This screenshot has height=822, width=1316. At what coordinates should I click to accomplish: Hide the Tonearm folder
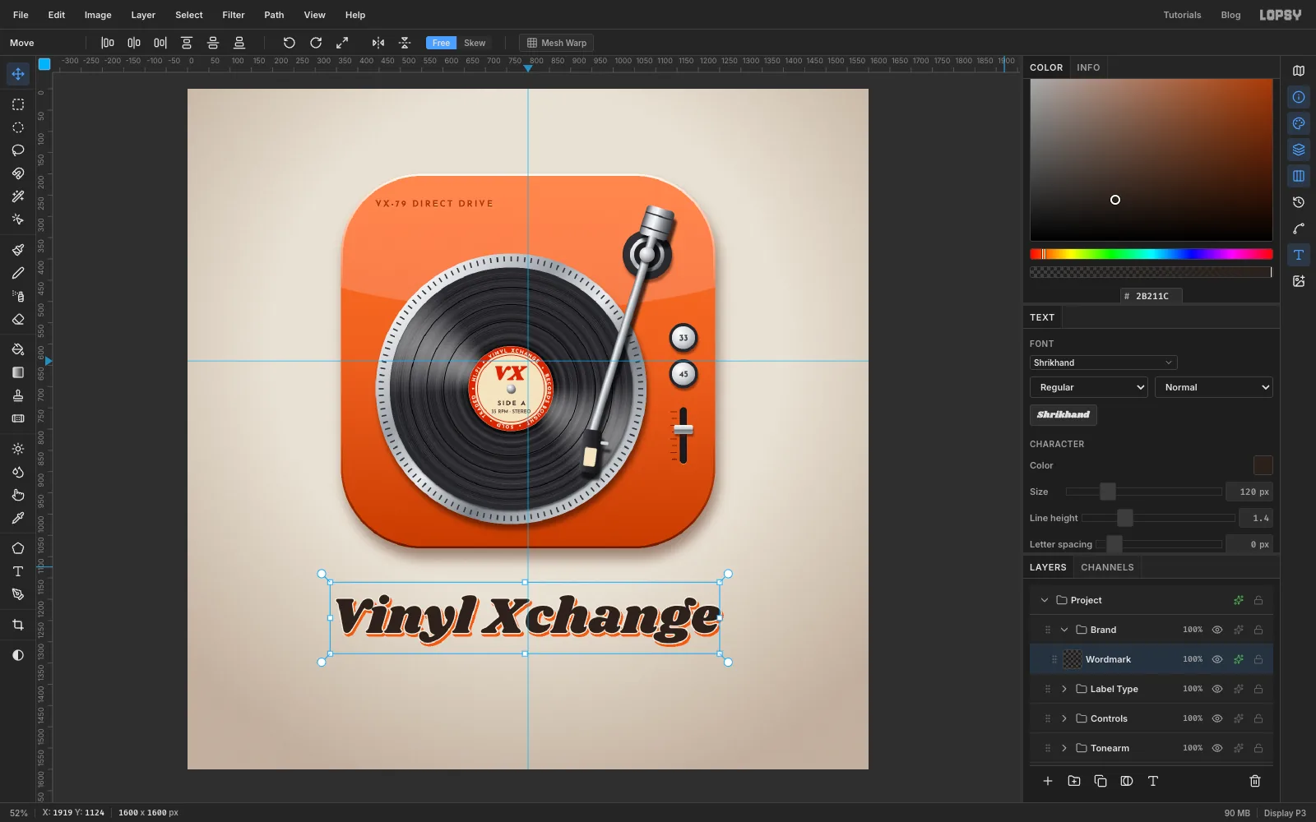click(1217, 748)
